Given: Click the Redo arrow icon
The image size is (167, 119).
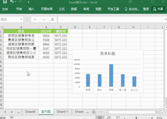Looking at the screenshot, I should pyautogui.click(x=20, y=2).
